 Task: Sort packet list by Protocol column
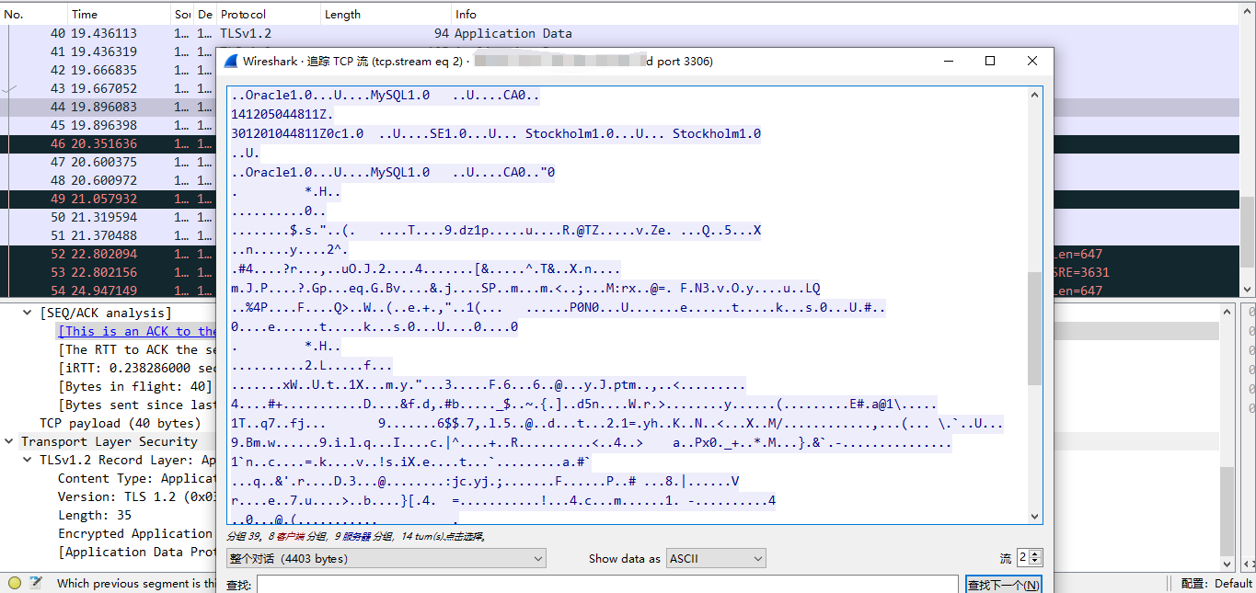269,14
